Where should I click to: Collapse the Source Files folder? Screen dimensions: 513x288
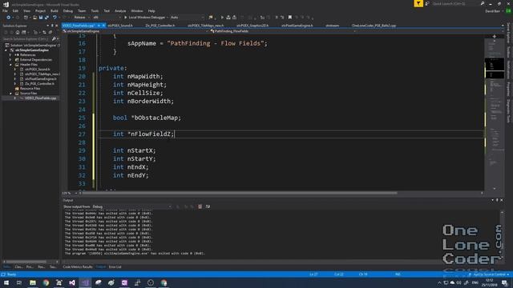(x=10, y=94)
